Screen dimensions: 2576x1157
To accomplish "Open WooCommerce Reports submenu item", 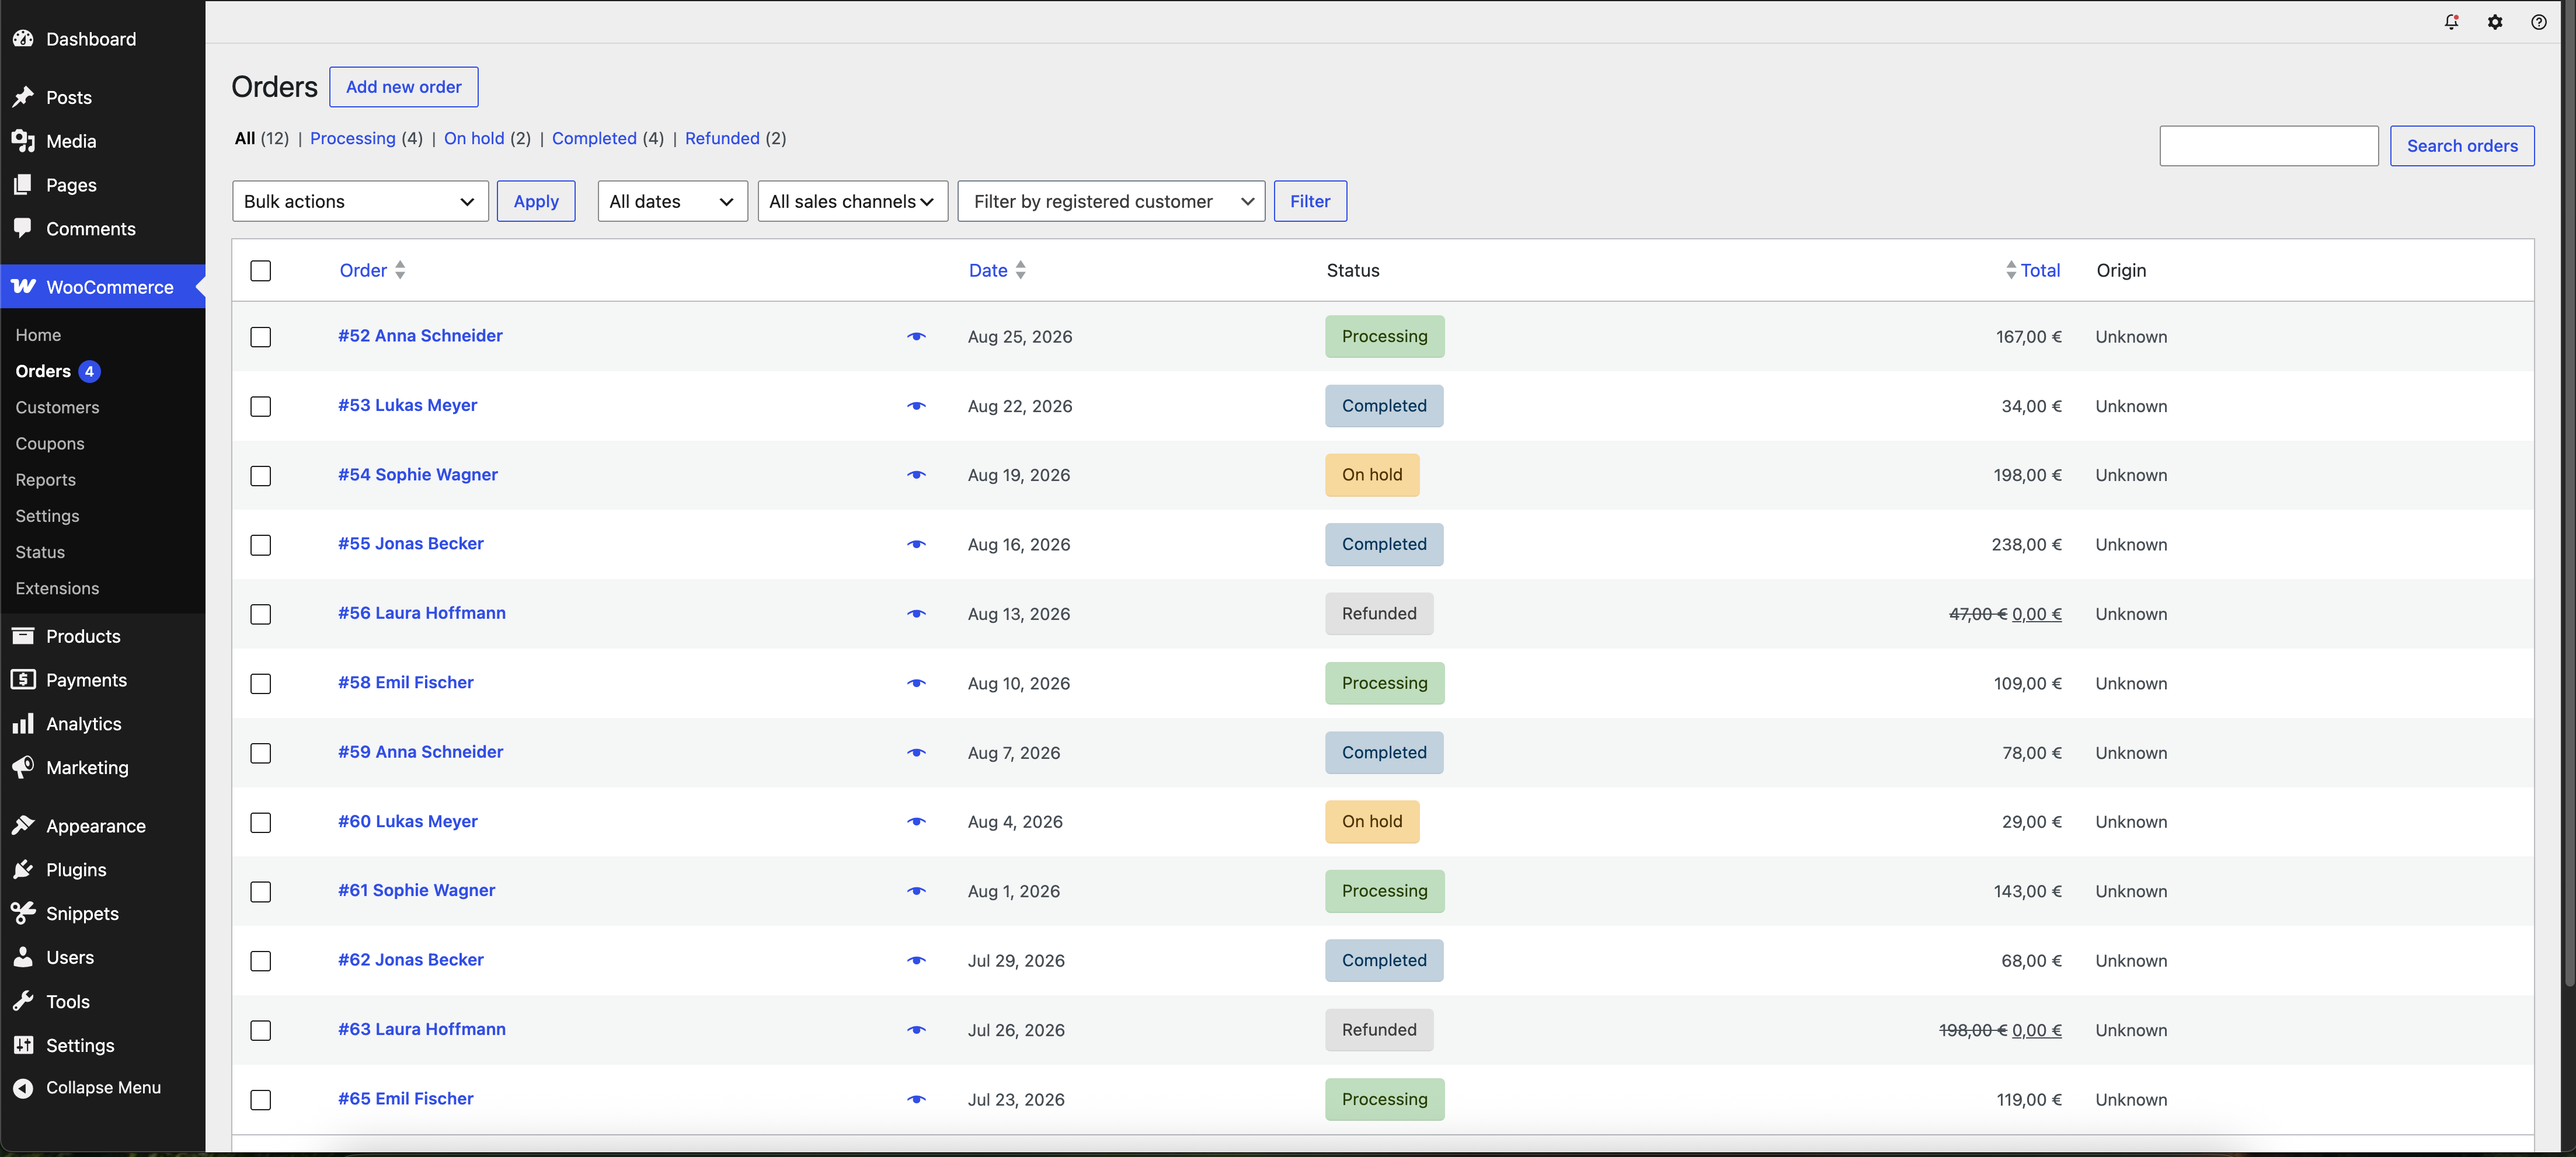I will point(45,479).
